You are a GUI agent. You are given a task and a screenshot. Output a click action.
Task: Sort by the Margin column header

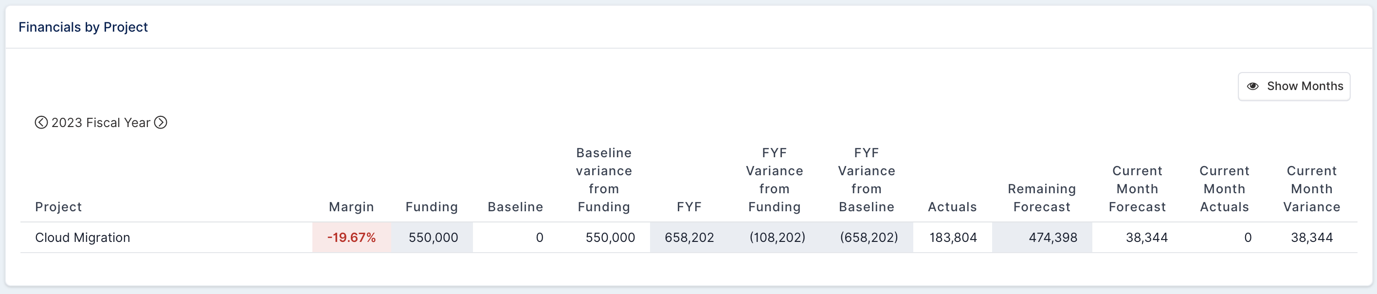(x=351, y=207)
